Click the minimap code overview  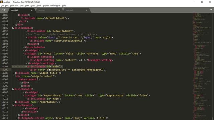tap(202, 66)
